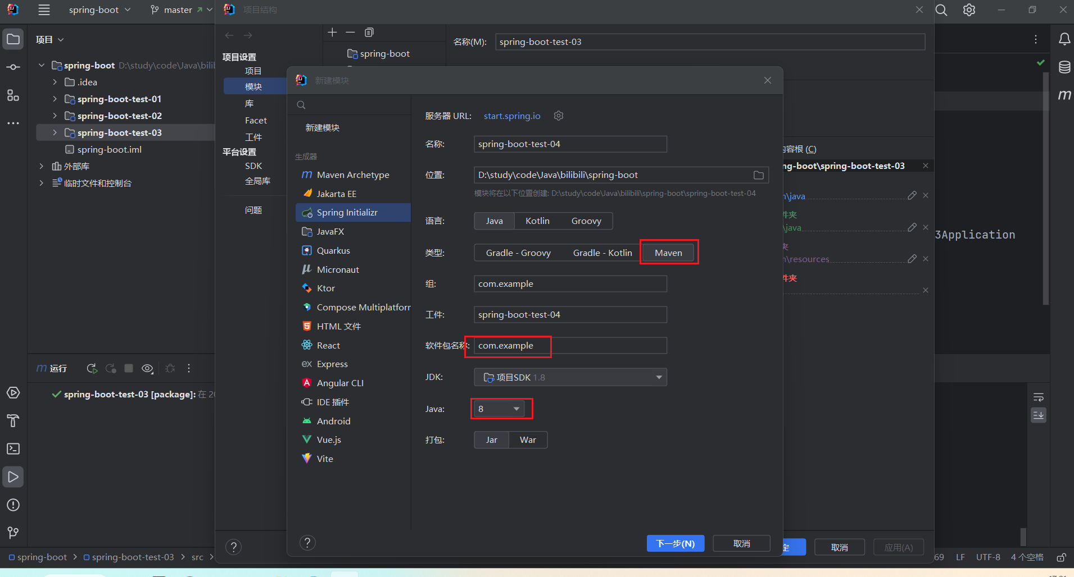Image resolution: width=1074 pixels, height=577 pixels.
Task: Click server URL settings gear icon
Action: (558, 116)
